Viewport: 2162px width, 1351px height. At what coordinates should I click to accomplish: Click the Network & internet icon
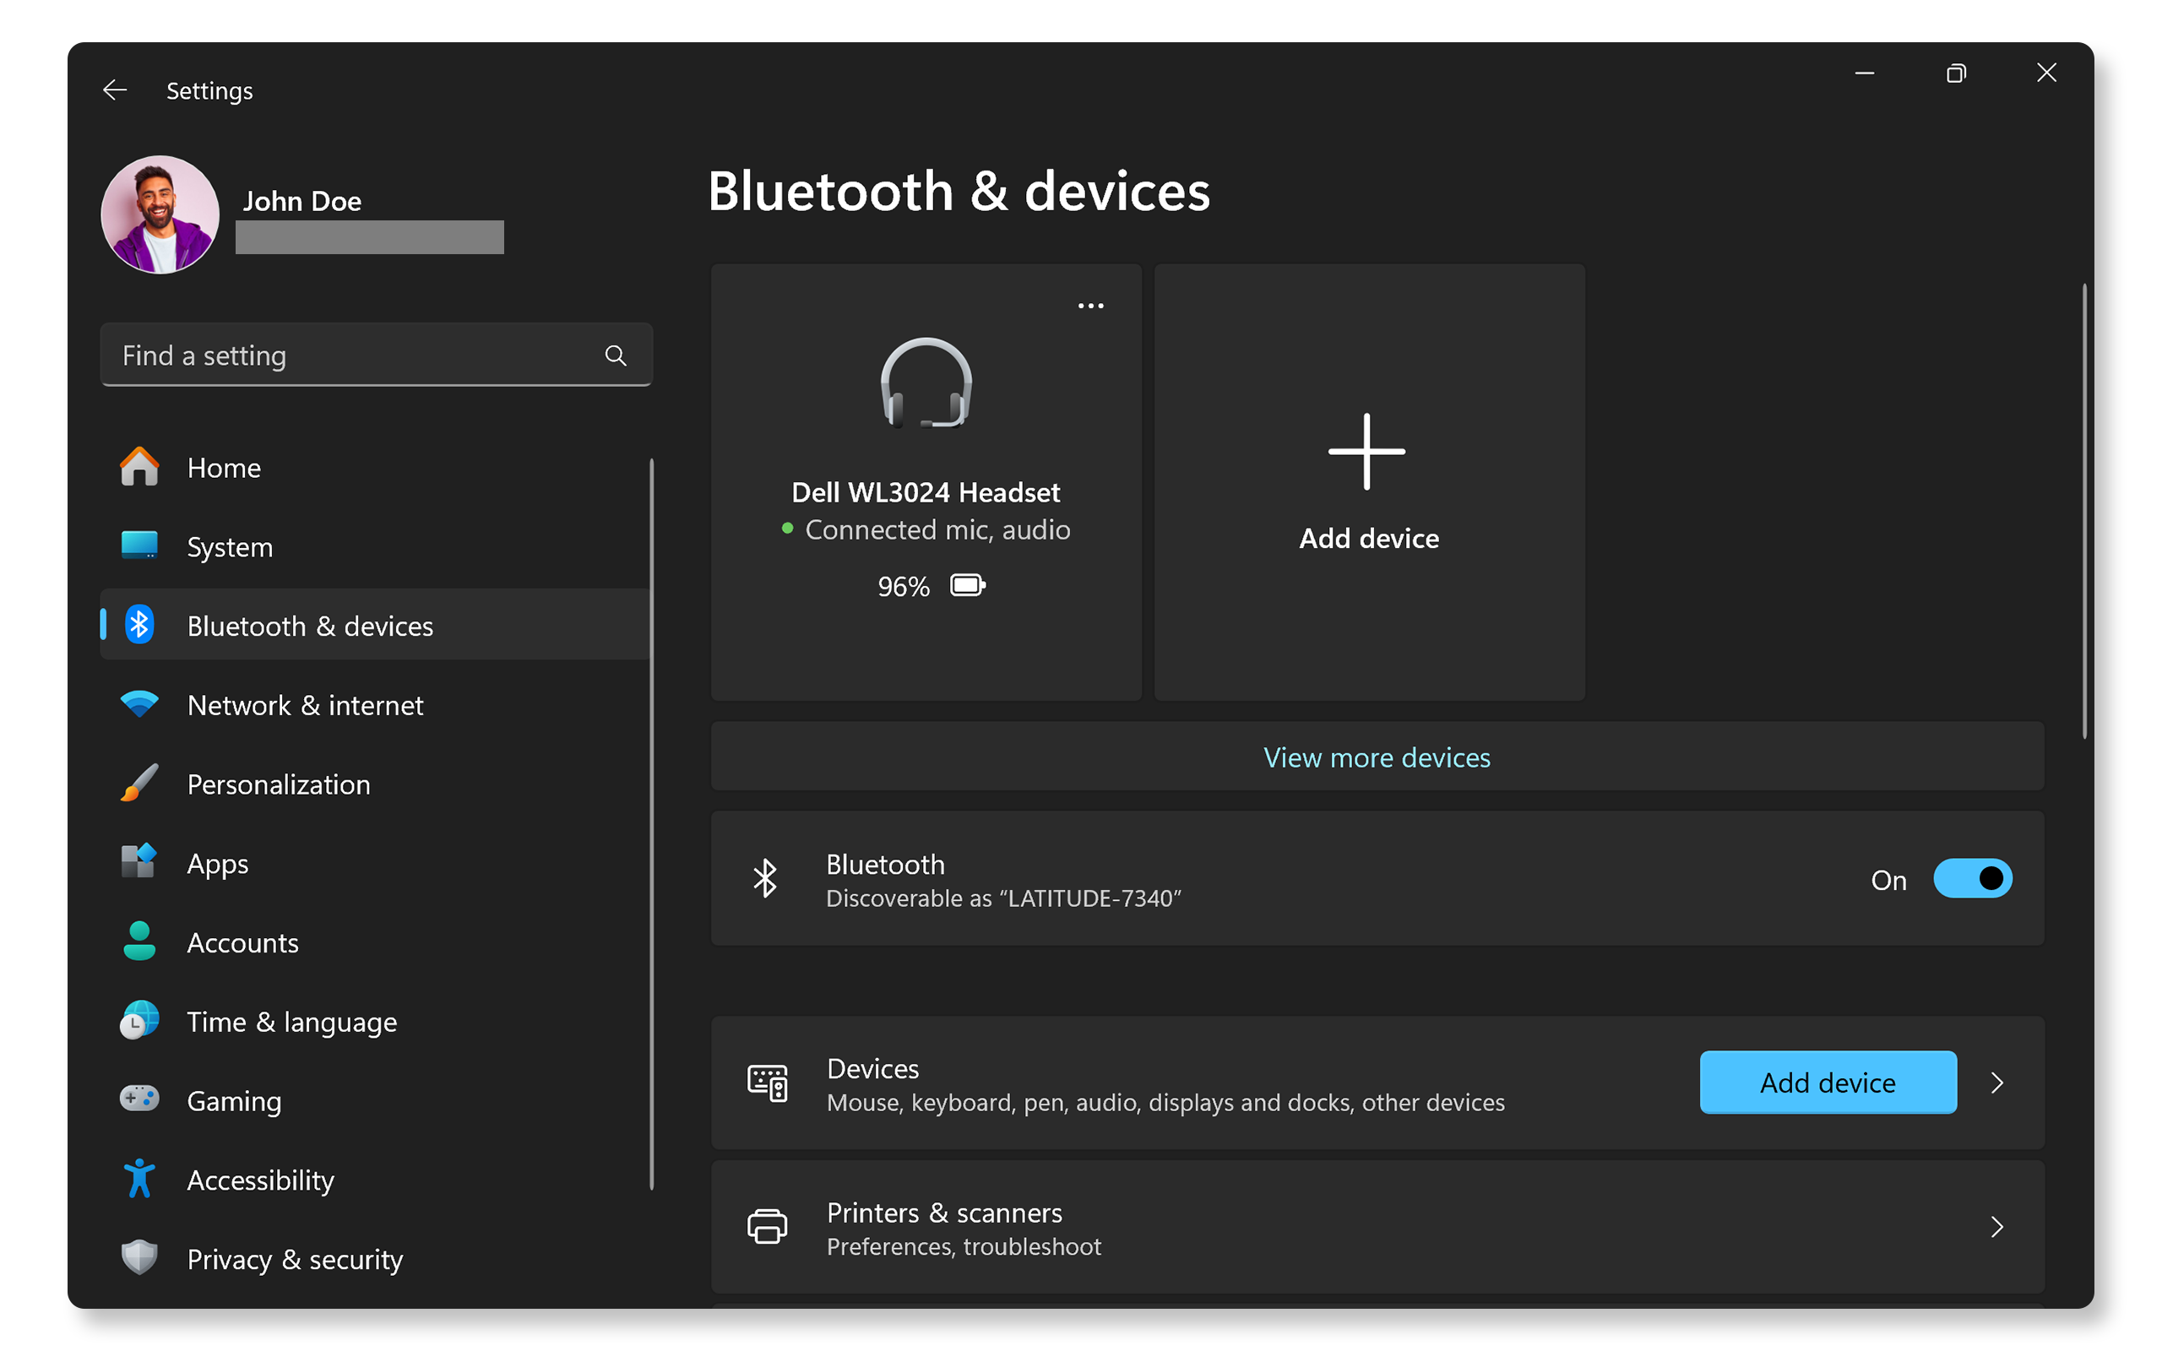pos(139,703)
